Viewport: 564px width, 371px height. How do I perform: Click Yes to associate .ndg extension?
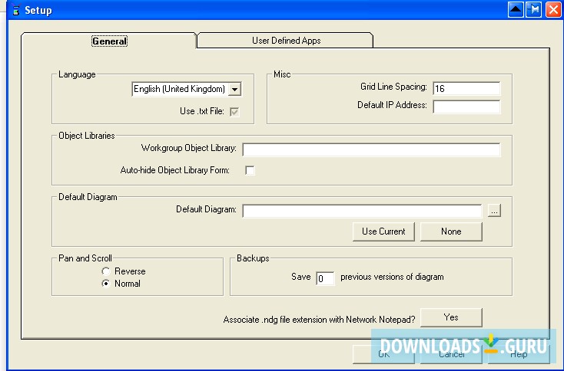[451, 317]
